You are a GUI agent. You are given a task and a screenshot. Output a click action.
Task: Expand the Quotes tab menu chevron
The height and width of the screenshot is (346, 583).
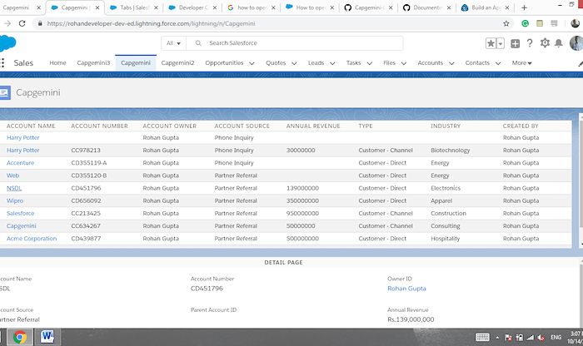pos(294,63)
